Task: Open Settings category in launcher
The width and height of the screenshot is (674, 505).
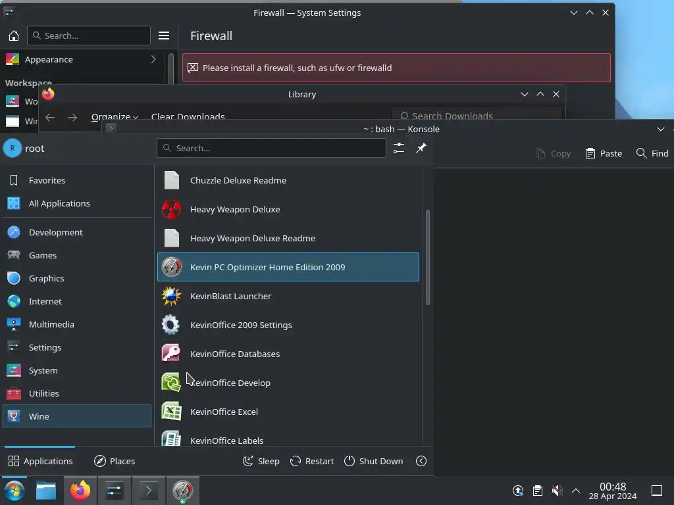Action: click(77, 347)
